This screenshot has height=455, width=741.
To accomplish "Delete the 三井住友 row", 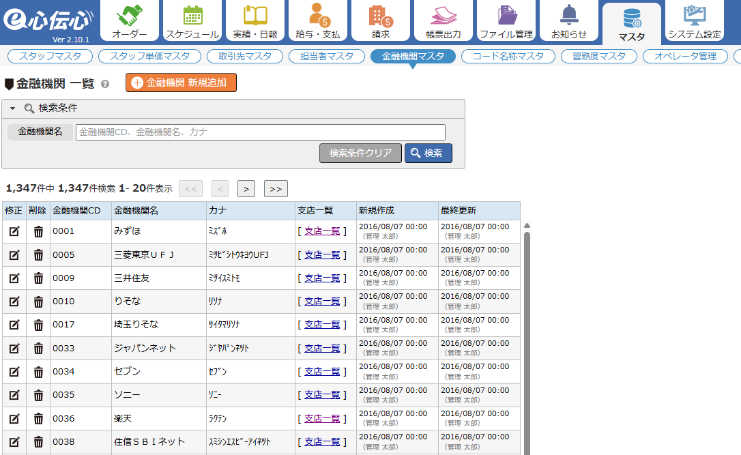I will (x=38, y=278).
